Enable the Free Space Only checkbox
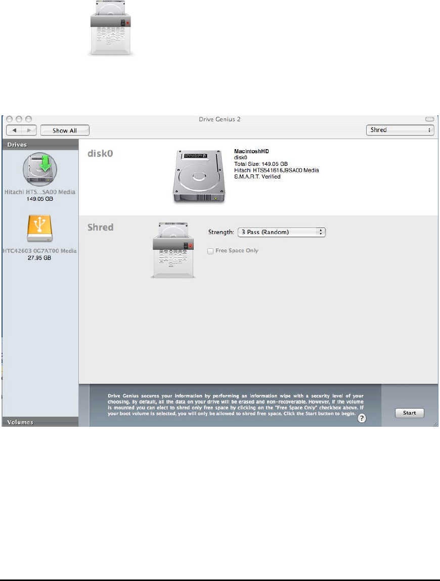This screenshot has height=581, width=440. click(210, 251)
